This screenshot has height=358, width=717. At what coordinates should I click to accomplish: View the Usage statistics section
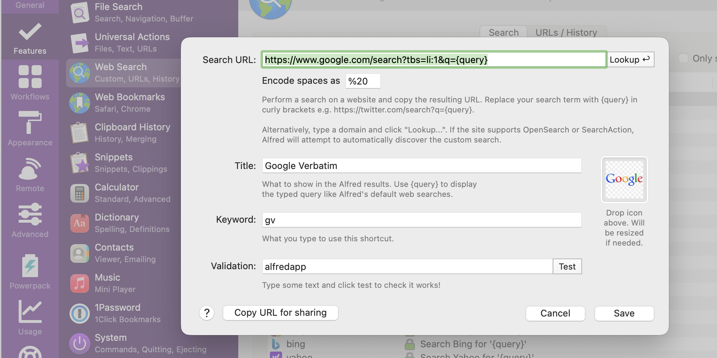click(30, 317)
